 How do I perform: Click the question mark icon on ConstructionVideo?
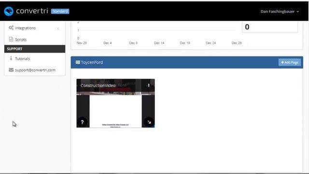[x=83, y=122]
